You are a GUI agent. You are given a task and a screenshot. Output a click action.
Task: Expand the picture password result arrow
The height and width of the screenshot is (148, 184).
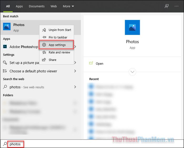[75, 62]
